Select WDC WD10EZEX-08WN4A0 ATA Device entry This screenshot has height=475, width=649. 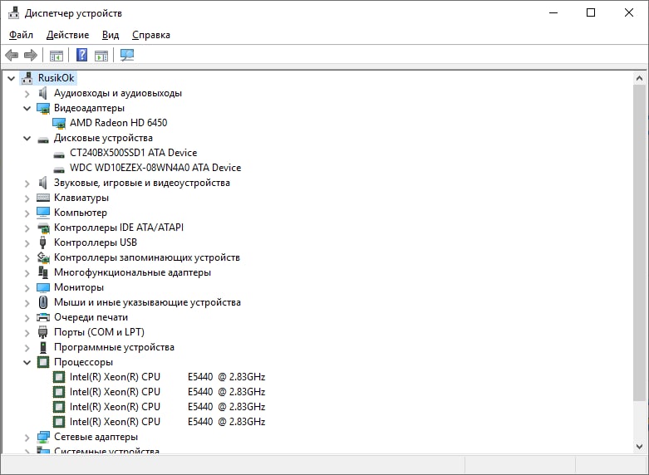(x=155, y=168)
